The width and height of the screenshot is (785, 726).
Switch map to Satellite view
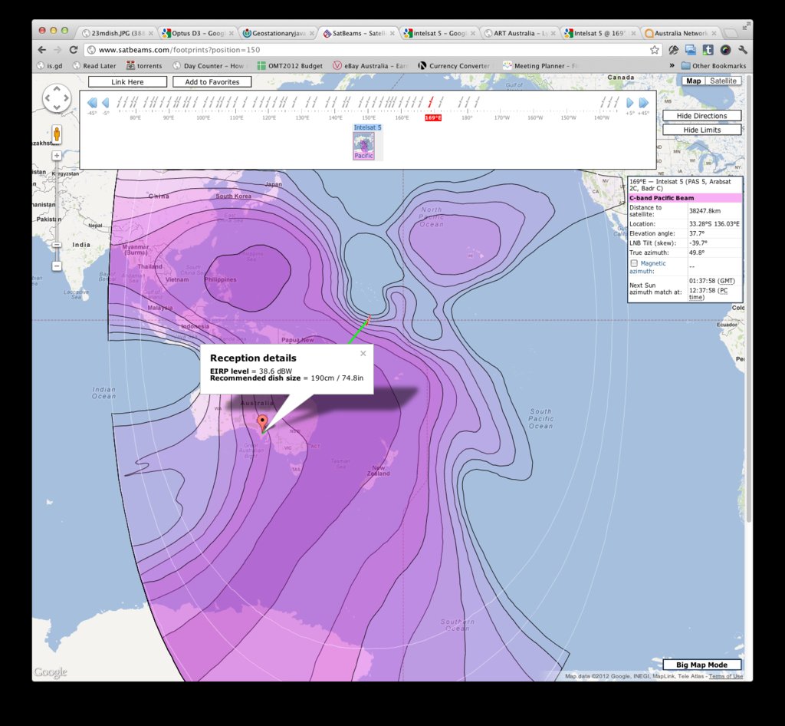coord(723,81)
